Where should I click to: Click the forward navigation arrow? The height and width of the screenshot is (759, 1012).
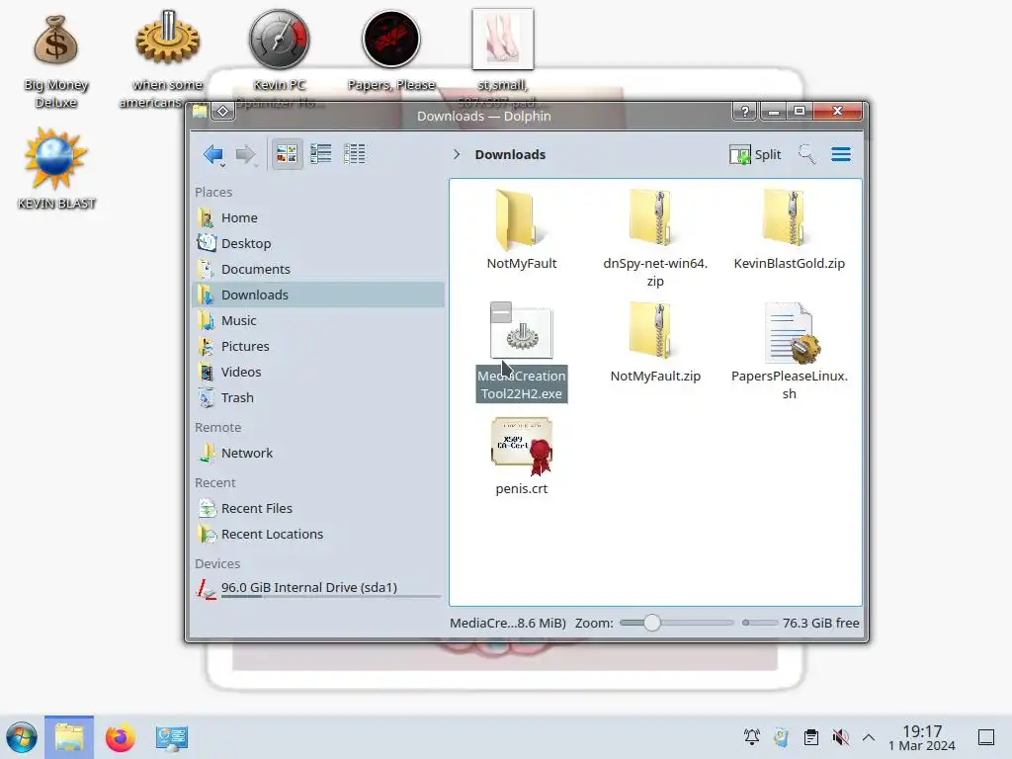tap(246, 154)
